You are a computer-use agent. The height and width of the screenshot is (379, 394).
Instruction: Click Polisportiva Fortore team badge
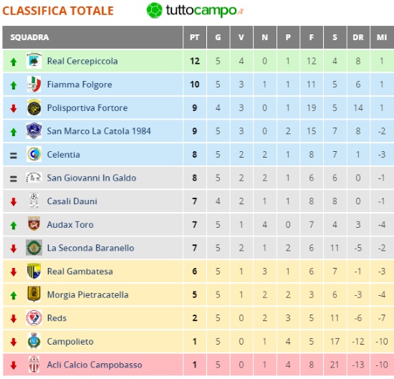[x=34, y=107]
